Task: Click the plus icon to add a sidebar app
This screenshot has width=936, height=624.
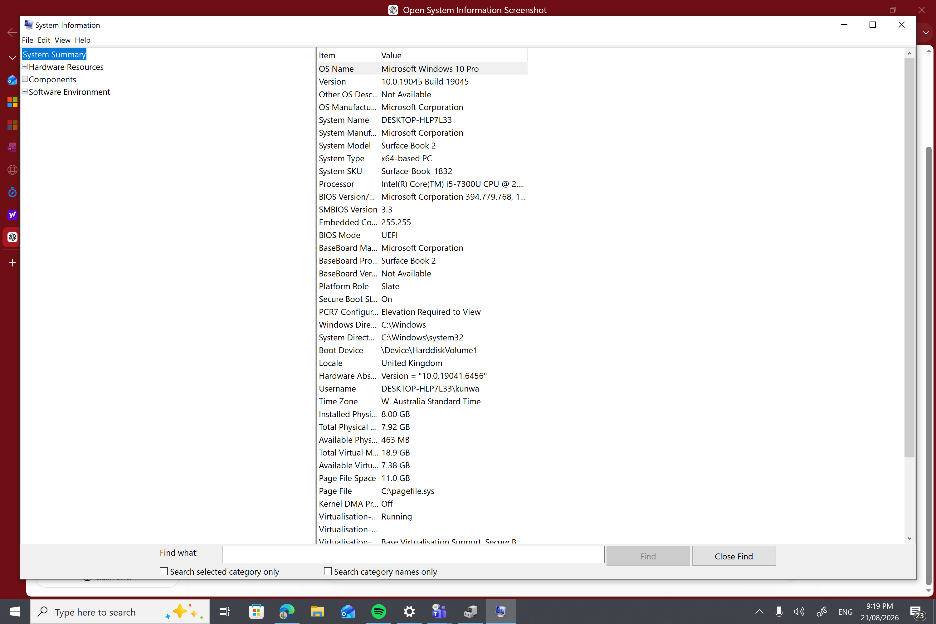Action: (12, 263)
